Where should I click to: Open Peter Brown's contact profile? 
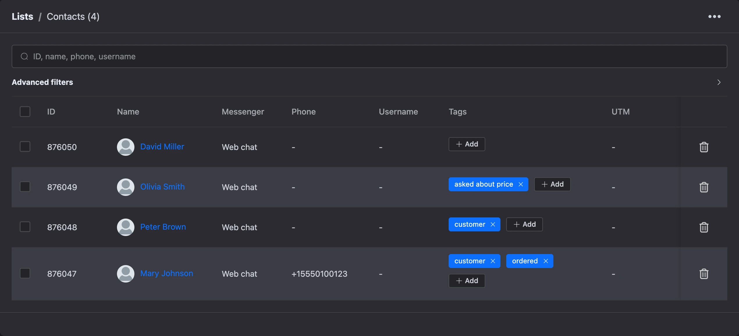(x=163, y=227)
